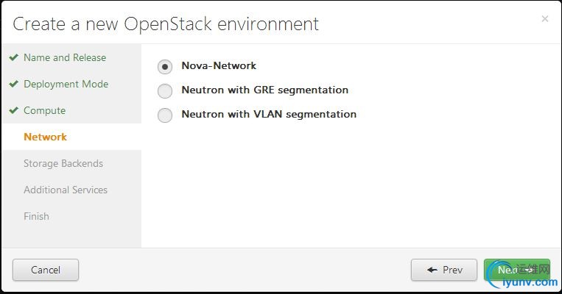Return to the Compute step

[44, 110]
